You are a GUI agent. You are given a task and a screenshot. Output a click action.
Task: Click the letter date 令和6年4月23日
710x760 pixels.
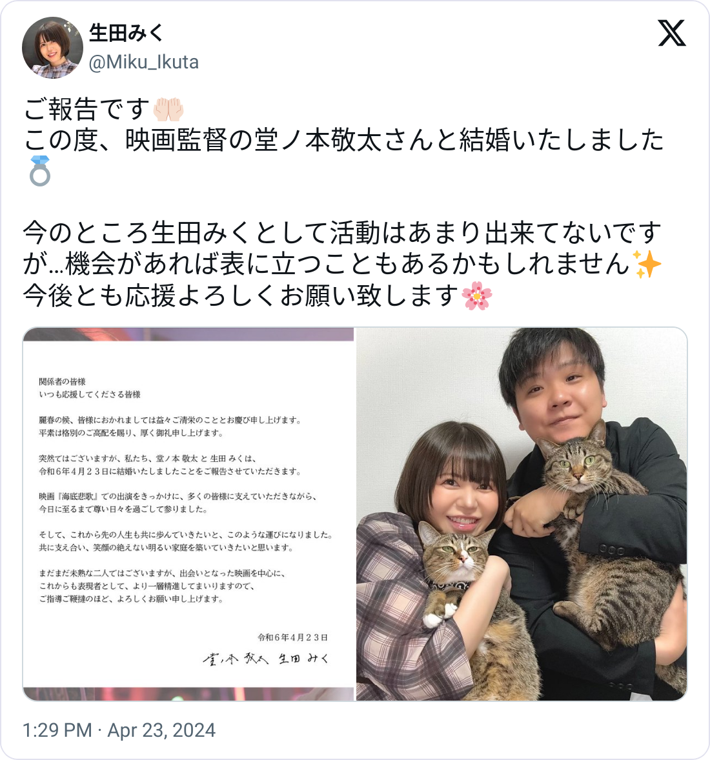point(292,637)
